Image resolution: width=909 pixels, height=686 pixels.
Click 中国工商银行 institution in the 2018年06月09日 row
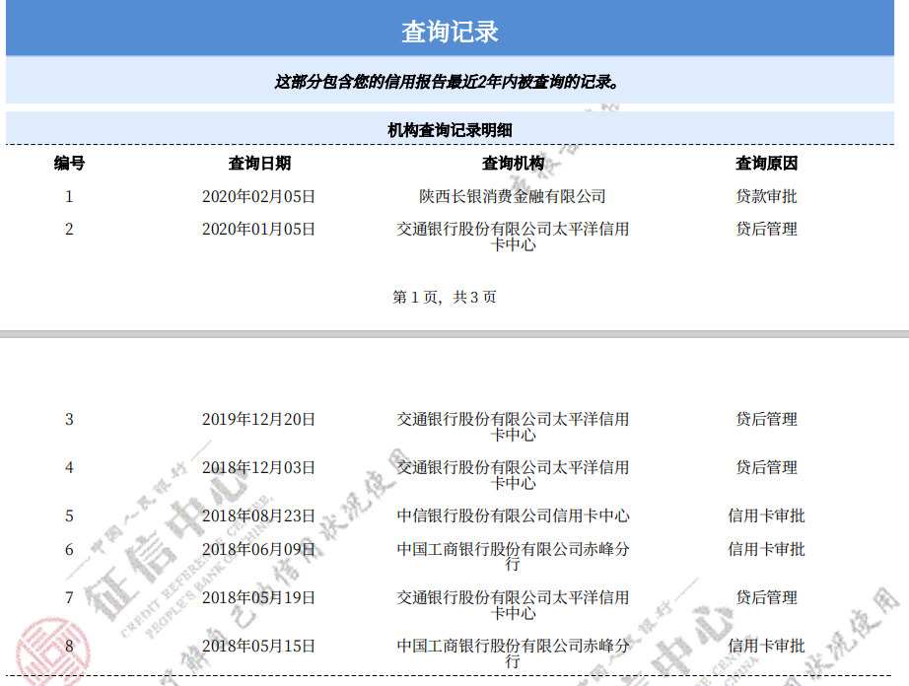click(x=513, y=556)
